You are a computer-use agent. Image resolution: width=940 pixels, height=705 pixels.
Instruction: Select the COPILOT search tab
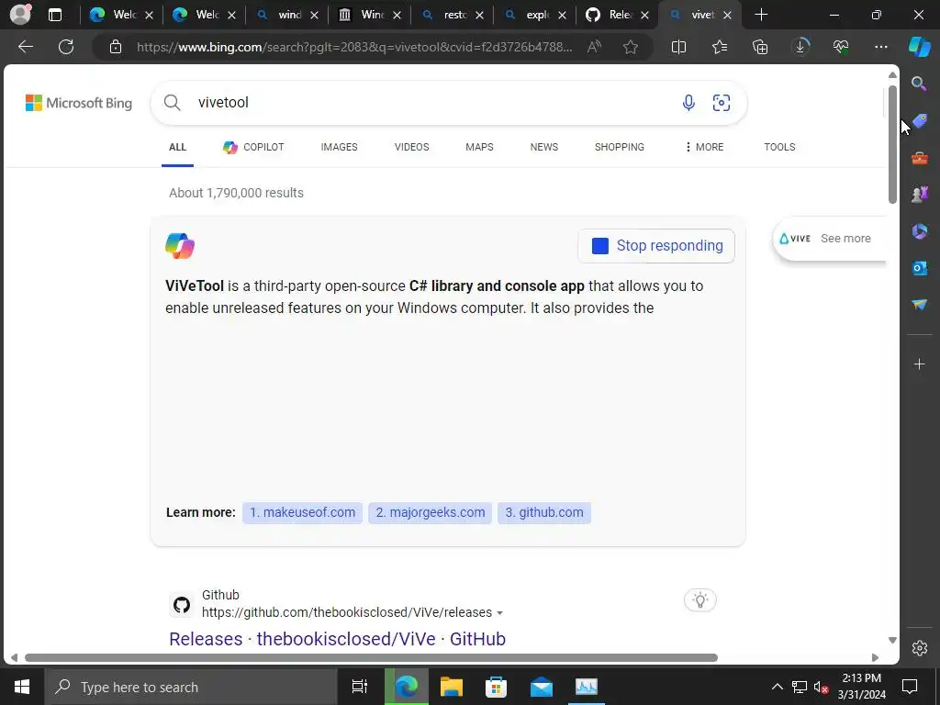tap(253, 147)
